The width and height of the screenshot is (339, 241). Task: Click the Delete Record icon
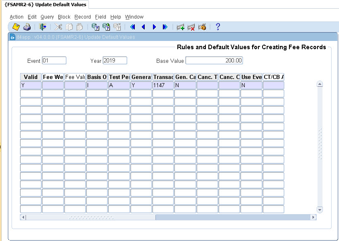[191, 27]
